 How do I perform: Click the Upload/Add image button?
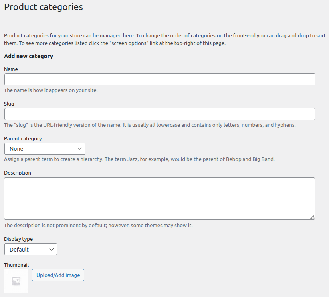coord(58,275)
